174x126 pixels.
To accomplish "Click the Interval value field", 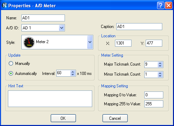I will [x=64, y=73].
